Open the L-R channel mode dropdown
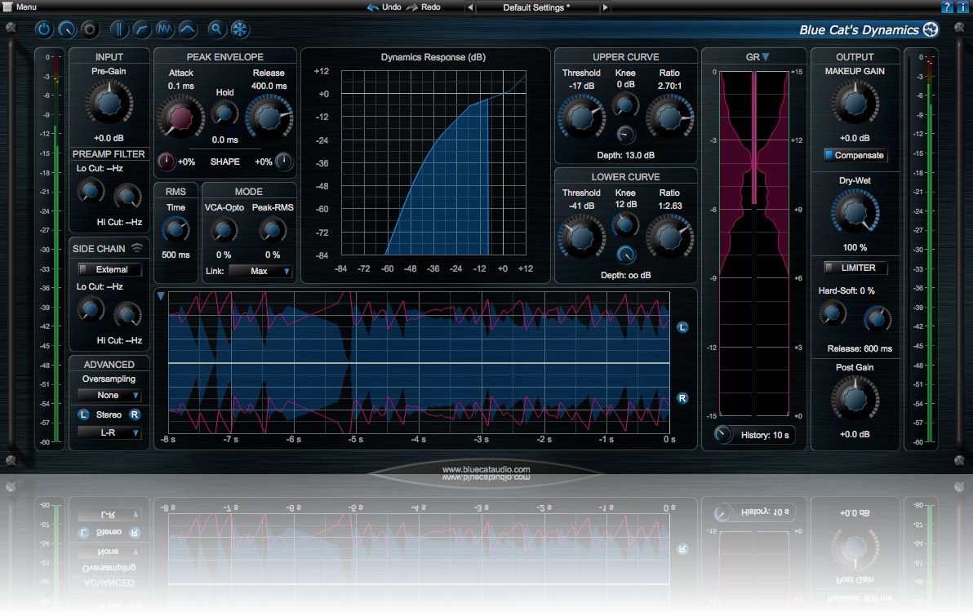973x616 pixels. (109, 432)
